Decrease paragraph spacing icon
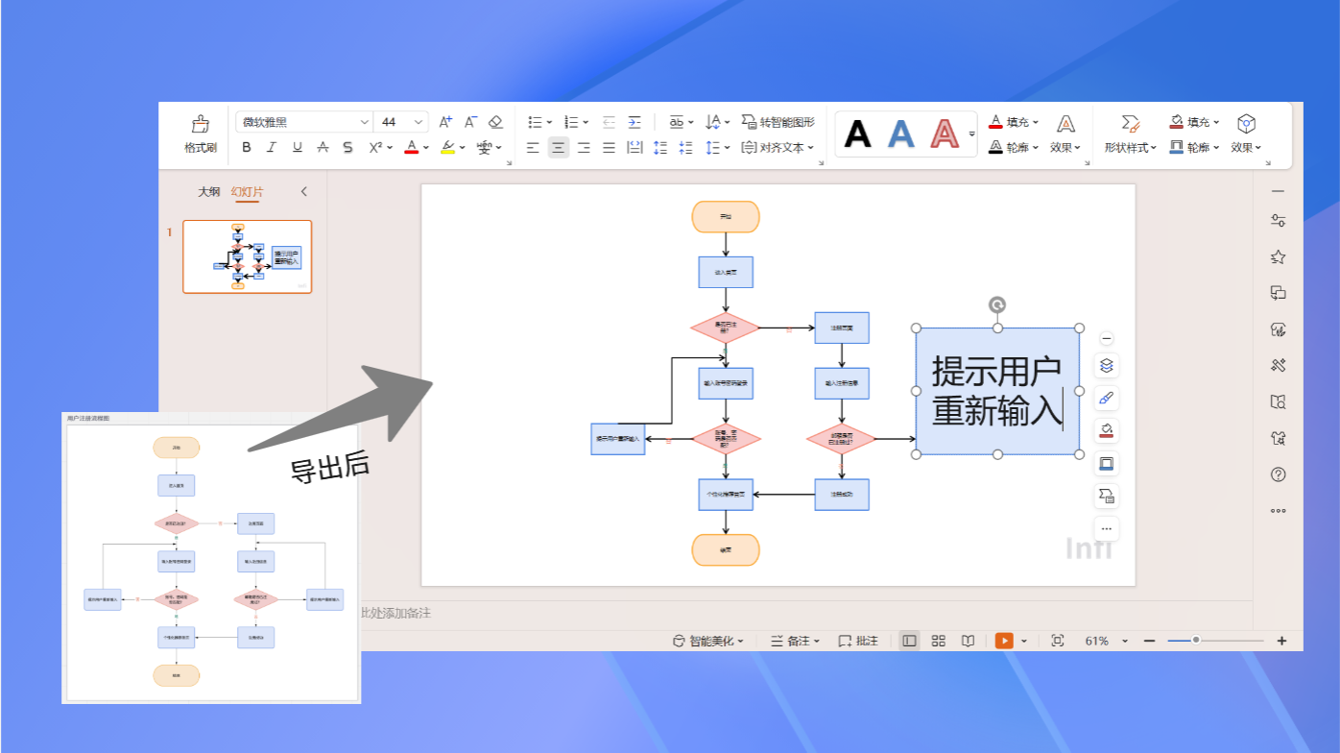This screenshot has height=753, width=1340. [x=685, y=147]
